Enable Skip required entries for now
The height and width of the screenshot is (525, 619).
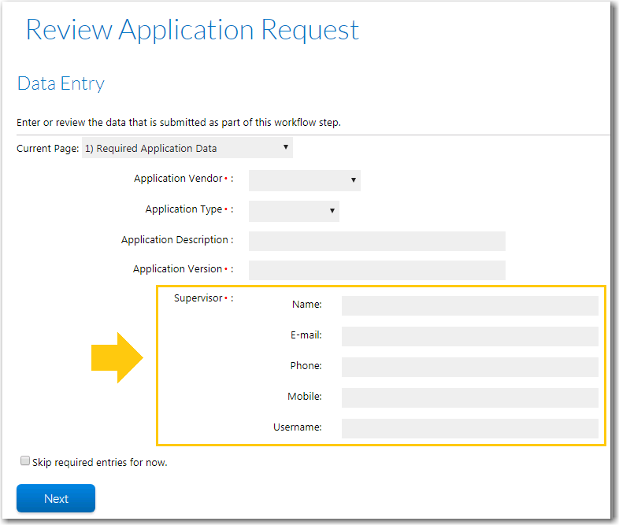(x=25, y=460)
